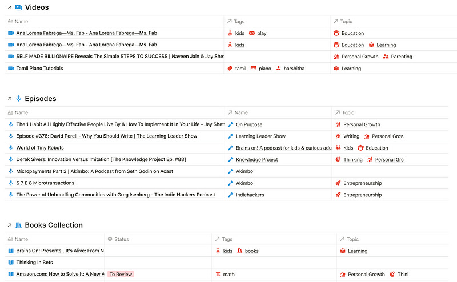
Task: Open Derek Sivers Innovation Versus Imitation episode
Action: pos(101,159)
